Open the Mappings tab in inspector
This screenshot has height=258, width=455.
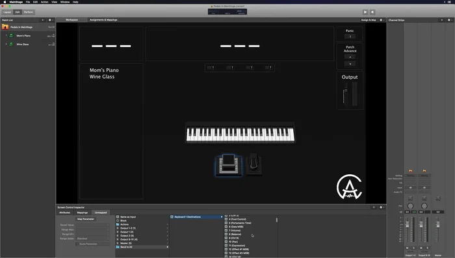tap(83, 213)
